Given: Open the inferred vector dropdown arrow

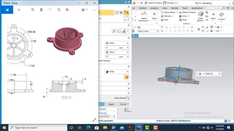Looking at the screenshot, I should [128, 31].
